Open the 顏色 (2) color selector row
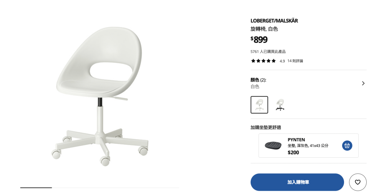Image resolution: width=369 pixels, height=196 pixels. point(308,83)
